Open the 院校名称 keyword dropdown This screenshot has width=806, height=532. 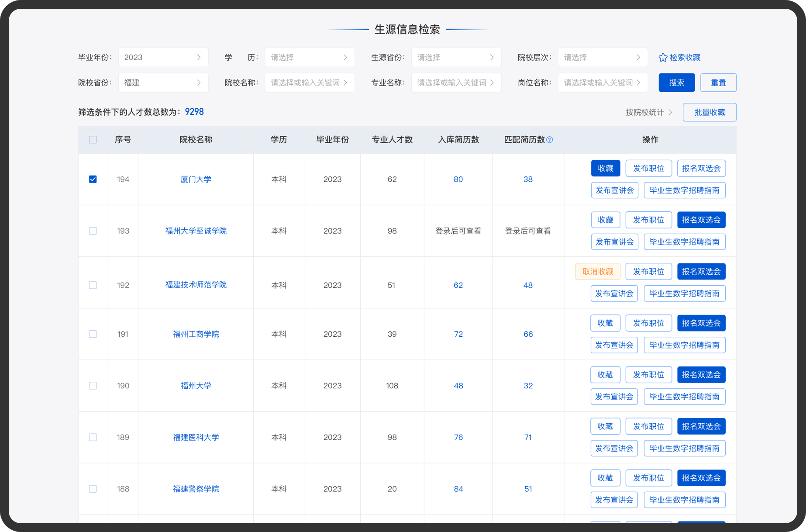pyautogui.click(x=310, y=83)
